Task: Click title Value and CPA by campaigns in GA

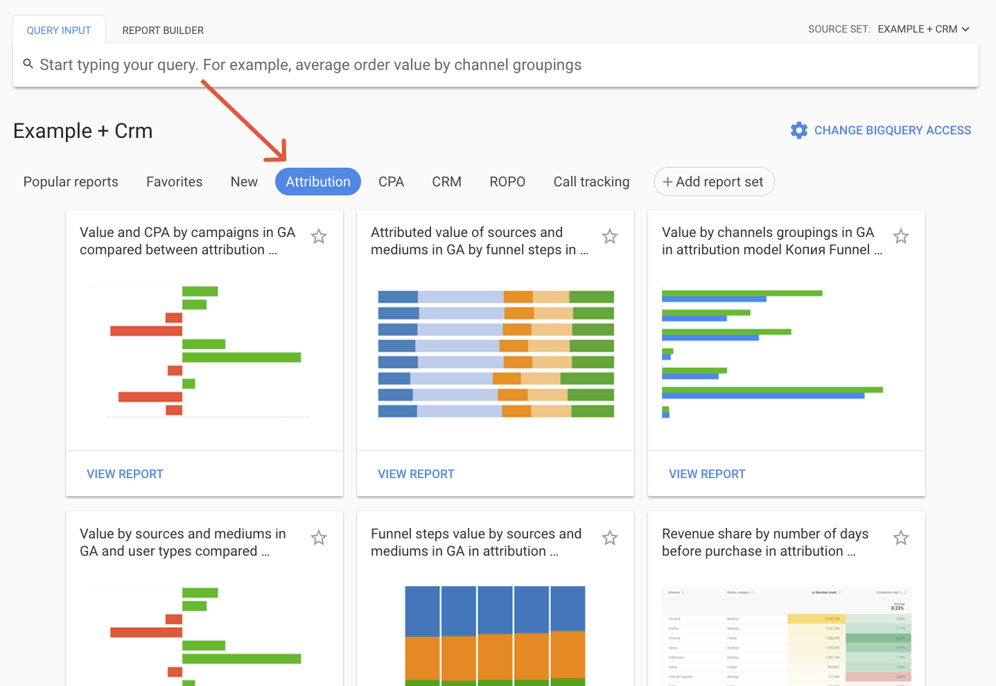Action: (x=187, y=241)
